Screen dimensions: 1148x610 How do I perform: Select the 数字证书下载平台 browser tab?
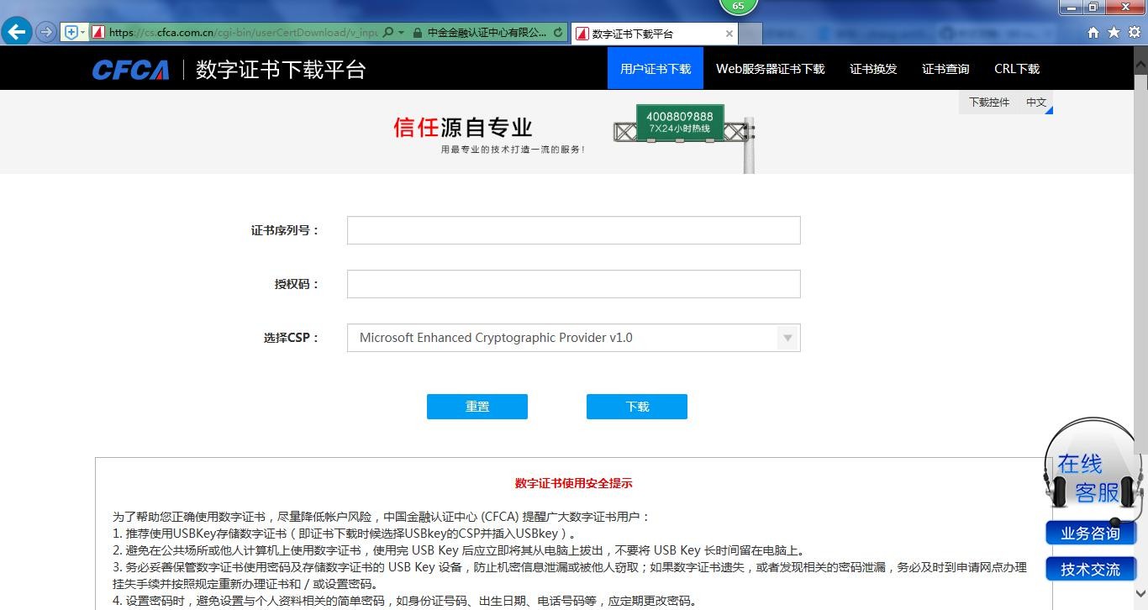click(x=655, y=34)
